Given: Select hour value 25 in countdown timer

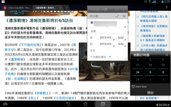Looking at the screenshot, I should point(138,80).
